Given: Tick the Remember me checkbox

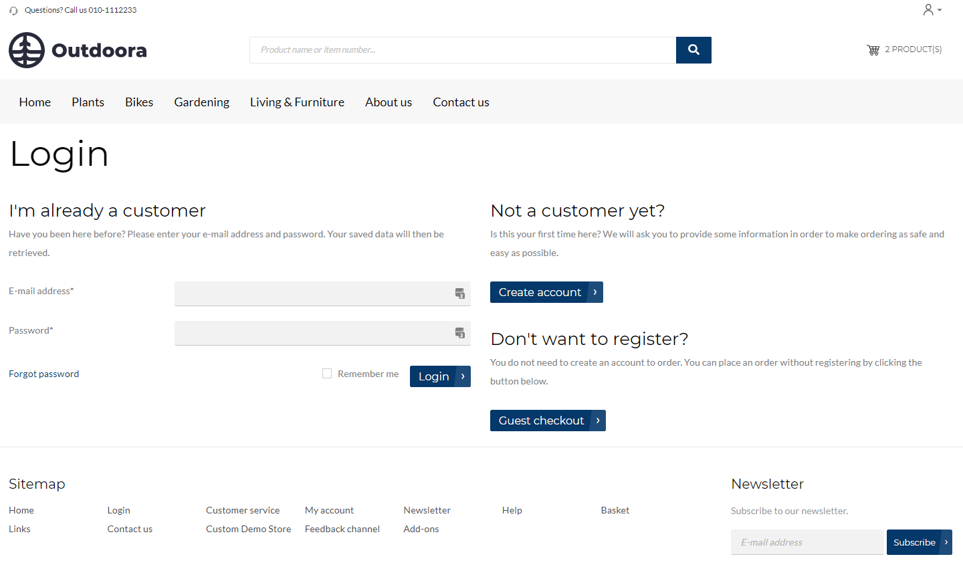Looking at the screenshot, I should click(327, 374).
